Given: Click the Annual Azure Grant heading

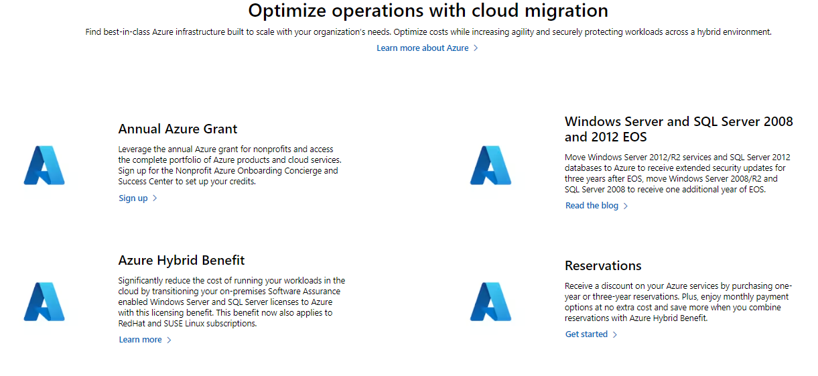Looking at the screenshot, I should click(178, 129).
